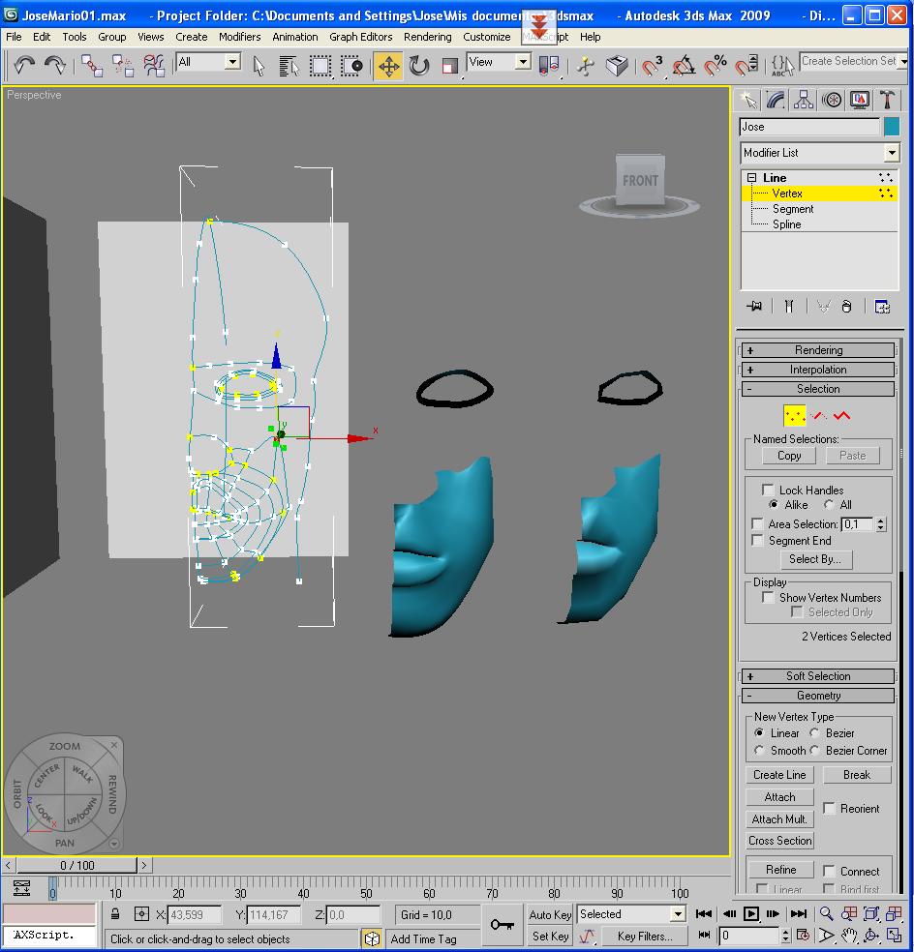Expand the Soft Selection rollout

tap(818, 676)
